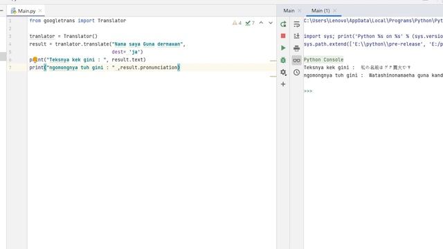Click "Python Console" label in output
This screenshot has width=443, height=249.
(323, 59)
